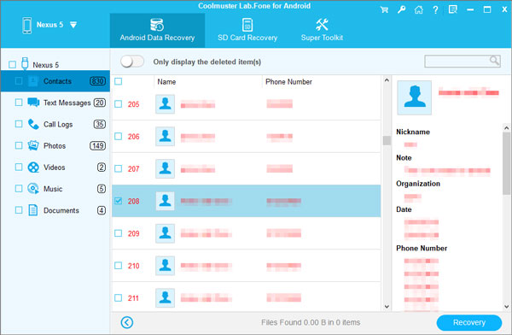Open the Videos label
The width and height of the screenshot is (512, 335).
(55, 167)
